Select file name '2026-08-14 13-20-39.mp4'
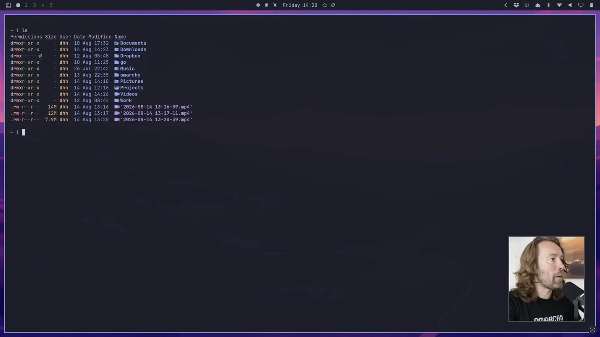This screenshot has height=337, width=600. pyautogui.click(x=156, y=119)
